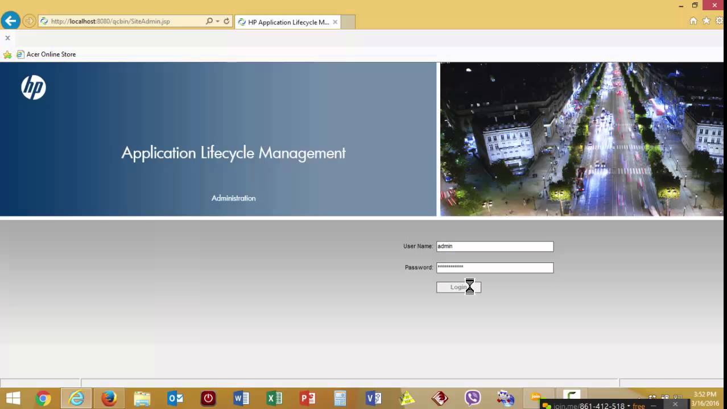Open Outlook from the taskbar
Screen dimensions: 727x409
(x=175, y=398)
